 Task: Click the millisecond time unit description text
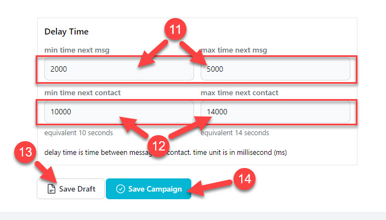[166, 152]
